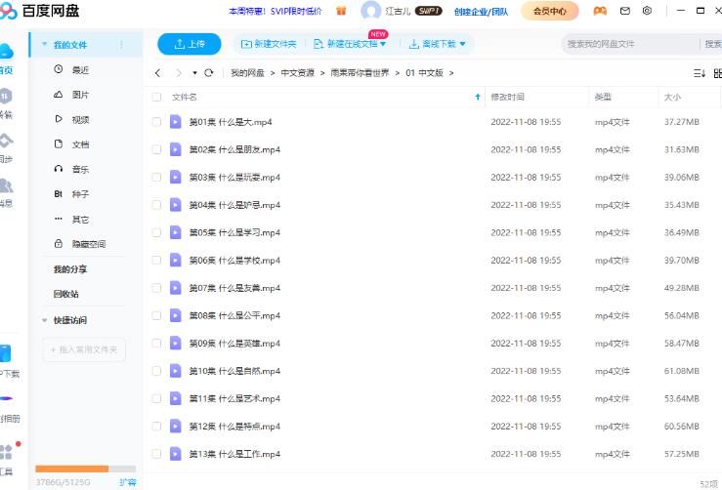722x490 pixels.
Task: Open navigation history dropdown arrow
Action: [194, 73]
